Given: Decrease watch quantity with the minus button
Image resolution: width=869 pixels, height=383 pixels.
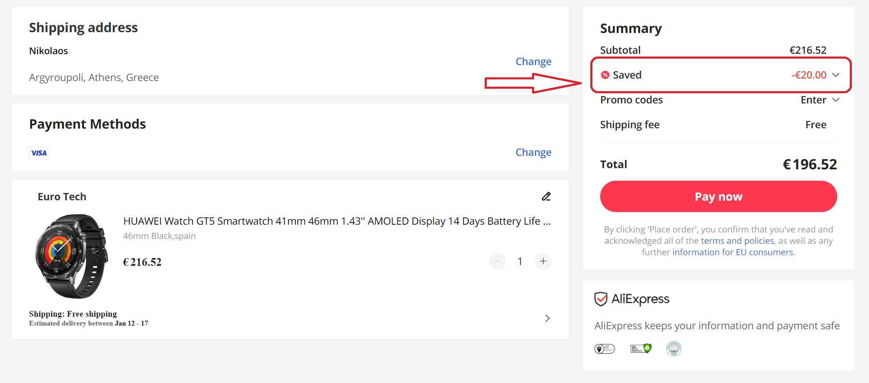Looking at the screenshot, I should coord(497,261).
